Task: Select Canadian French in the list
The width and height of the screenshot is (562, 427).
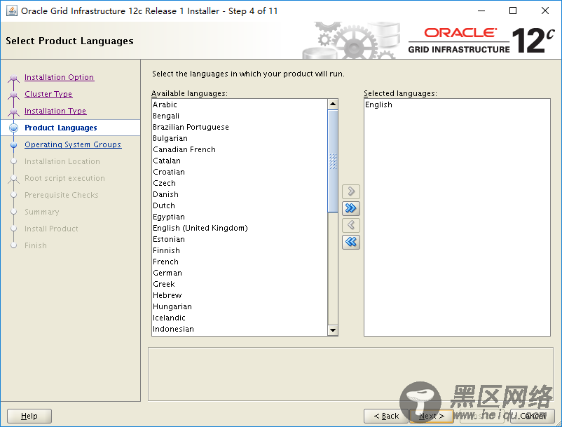Action: point(240,149)
